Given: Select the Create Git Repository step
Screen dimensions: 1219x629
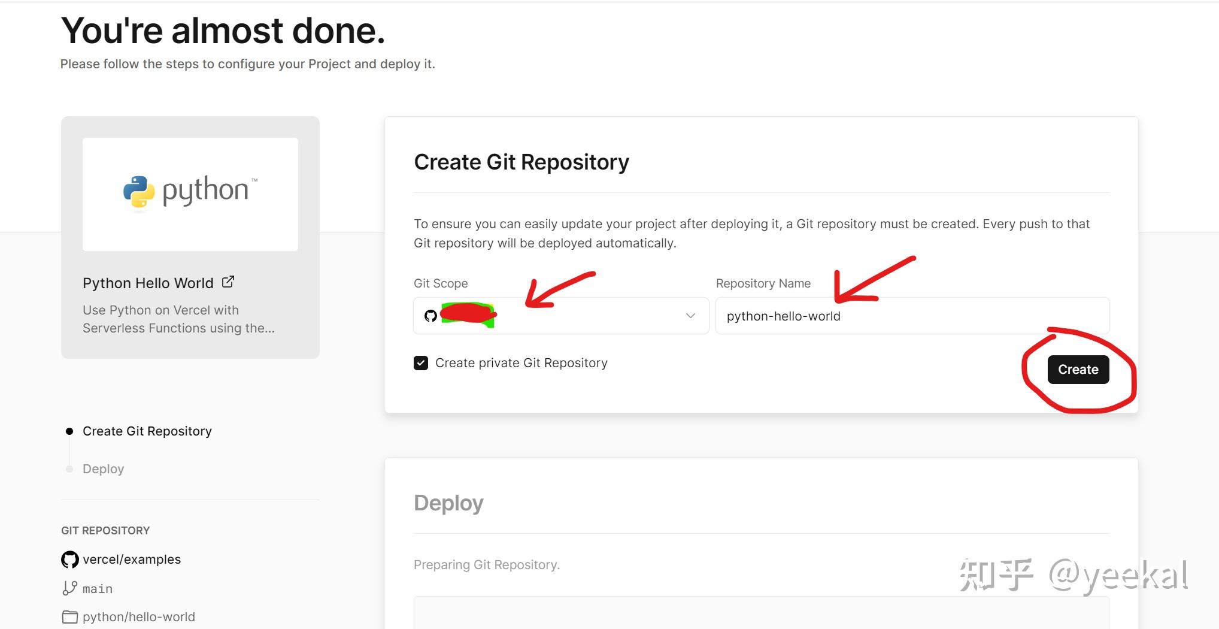Looking at the screenshot, I should (x=147, y=431).
